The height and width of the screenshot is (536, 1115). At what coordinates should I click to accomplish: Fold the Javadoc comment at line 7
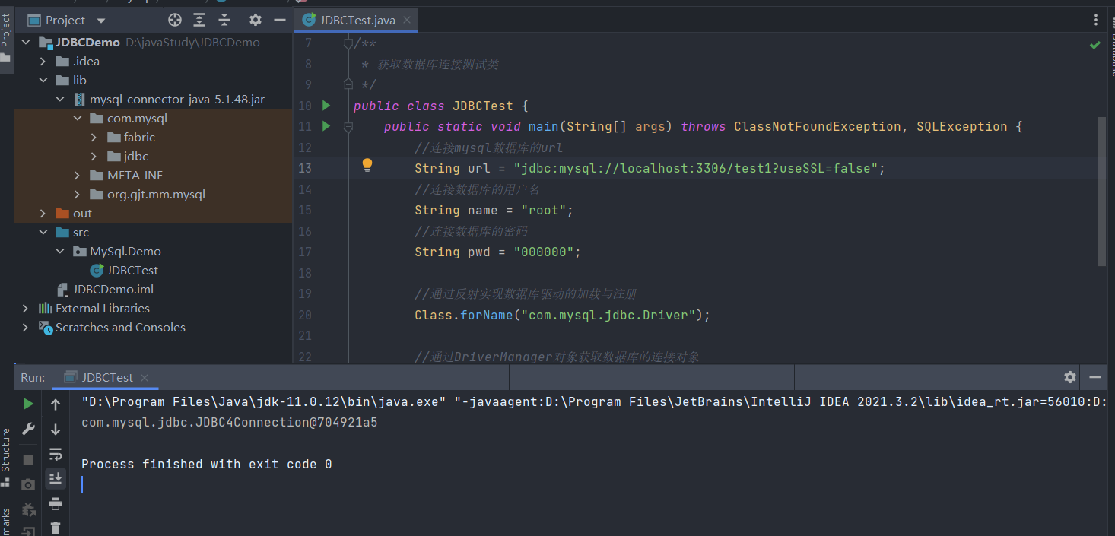348,43
